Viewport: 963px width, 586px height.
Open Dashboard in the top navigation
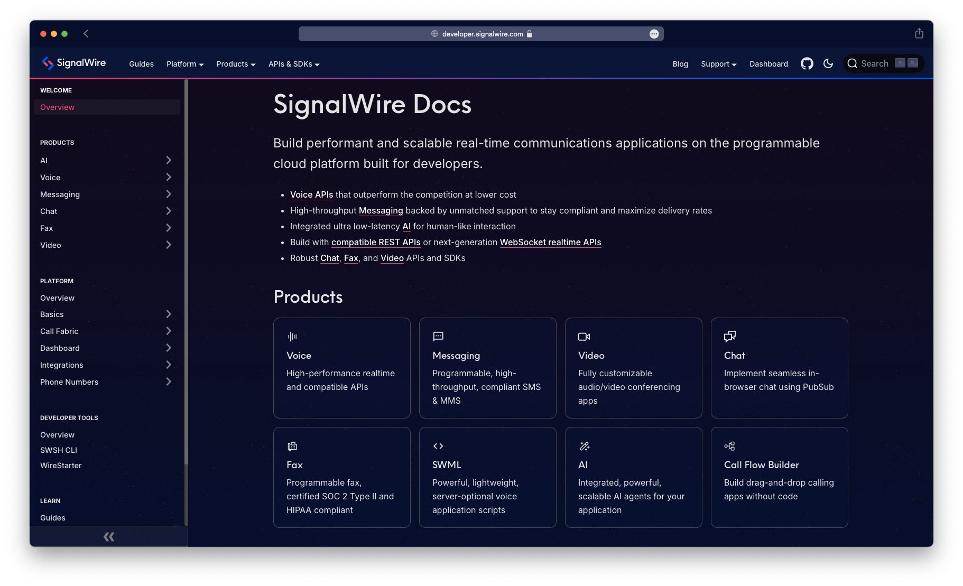click(768, 64)
